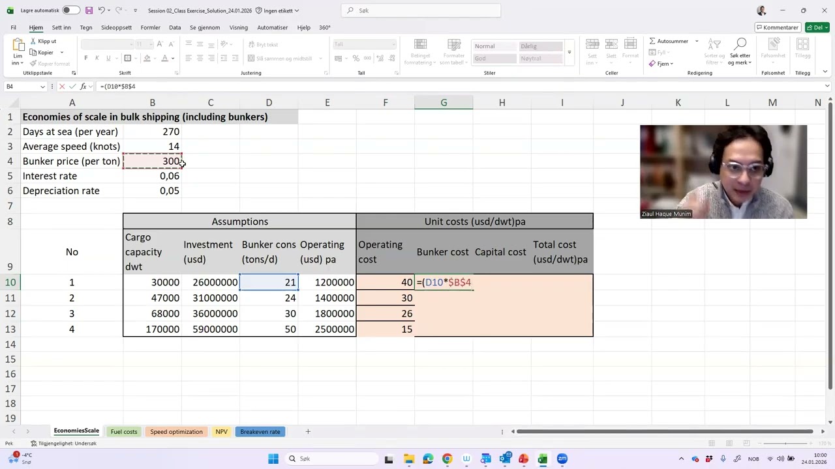The image size is (835, 469).
Task: Open the Fil menu
Action: tap(13, 27)
